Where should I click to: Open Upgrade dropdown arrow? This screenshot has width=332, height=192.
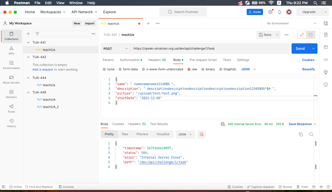point(325,12)
